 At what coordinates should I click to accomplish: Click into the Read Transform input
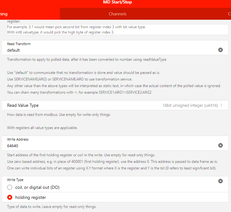(x=112, y=50)
